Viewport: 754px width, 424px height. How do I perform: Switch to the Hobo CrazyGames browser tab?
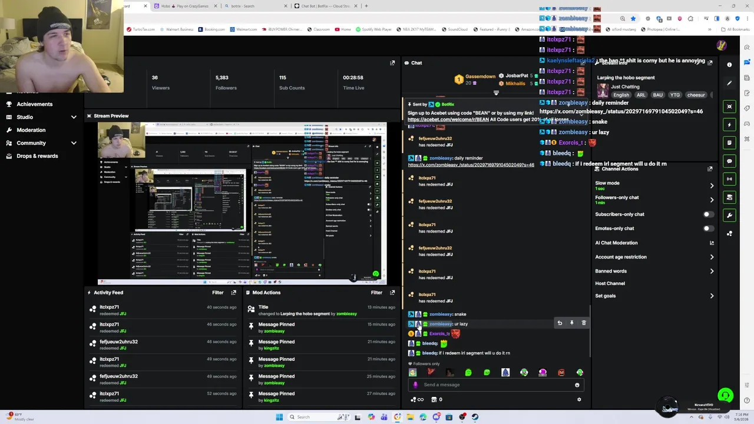click(x=184, y=6)
